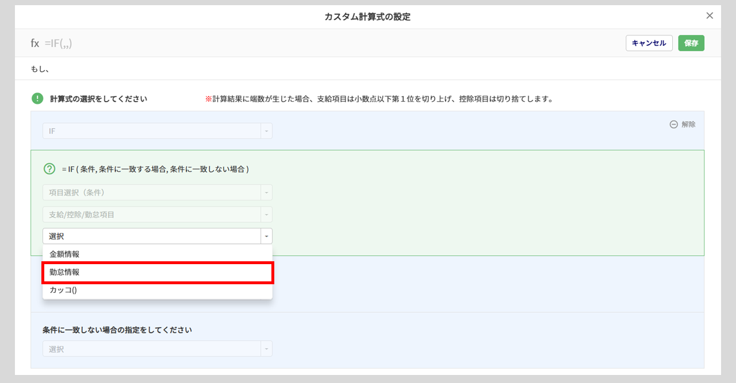Click the ※計算結果に端数が生じた場合 note text

tap(379, 99)
